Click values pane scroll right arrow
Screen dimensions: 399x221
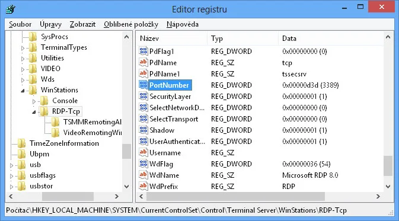click(x=378, y=196)
